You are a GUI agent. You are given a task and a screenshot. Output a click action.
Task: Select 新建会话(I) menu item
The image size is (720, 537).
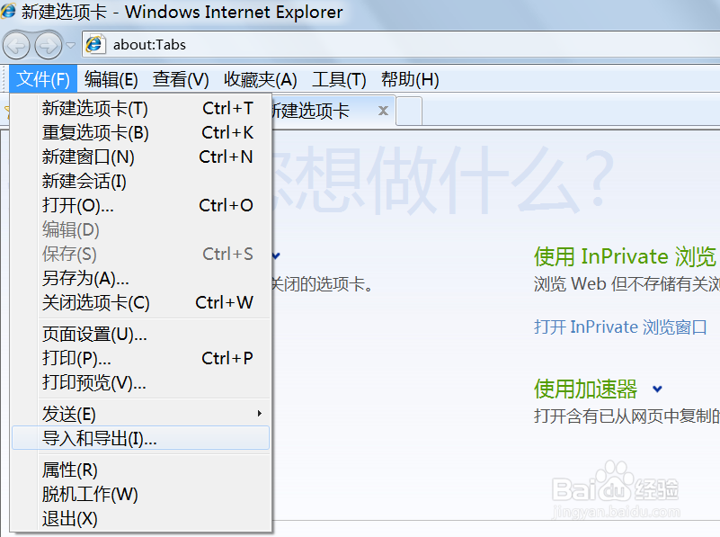(140, 182)
